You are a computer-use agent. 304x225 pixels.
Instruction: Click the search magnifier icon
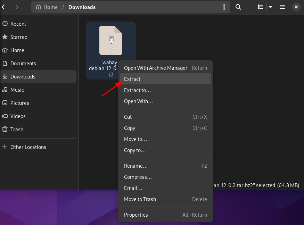tap(238, 7)
